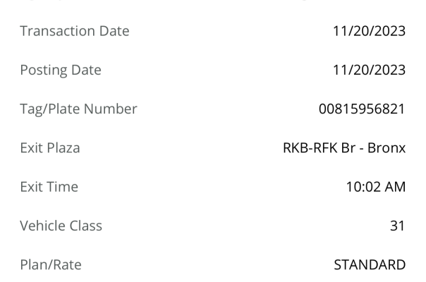The height and width of the screenshot is (282, 426).
Task: Click the Plan/Rate label
Action: point(51,265)
